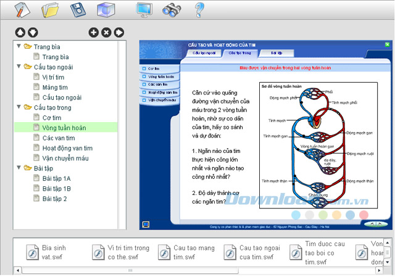
Task: Collapse the Bài tập folder arrow
Action: (x=19, y=168)
